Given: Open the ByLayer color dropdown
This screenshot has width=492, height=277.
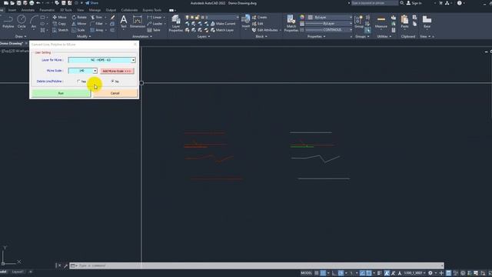Looking at the screenshot, I should point(330,17).
